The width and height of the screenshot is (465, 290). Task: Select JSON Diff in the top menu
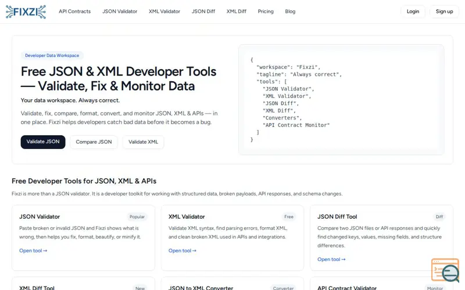coord(203,12)
